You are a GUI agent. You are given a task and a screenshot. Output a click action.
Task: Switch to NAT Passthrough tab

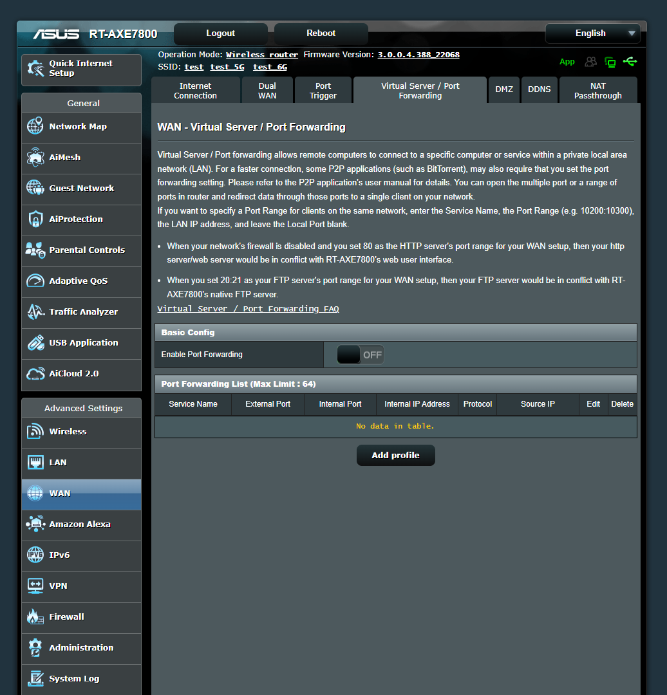[598, 91]
